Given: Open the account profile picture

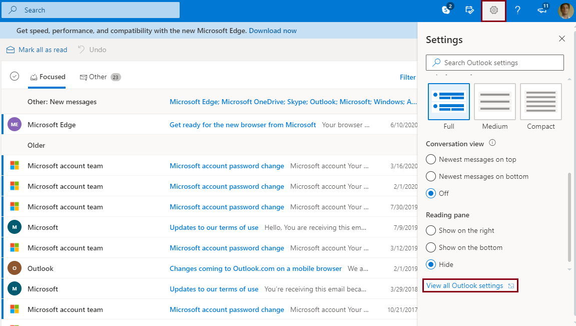Looking at the screenshot, I should 565,11.
